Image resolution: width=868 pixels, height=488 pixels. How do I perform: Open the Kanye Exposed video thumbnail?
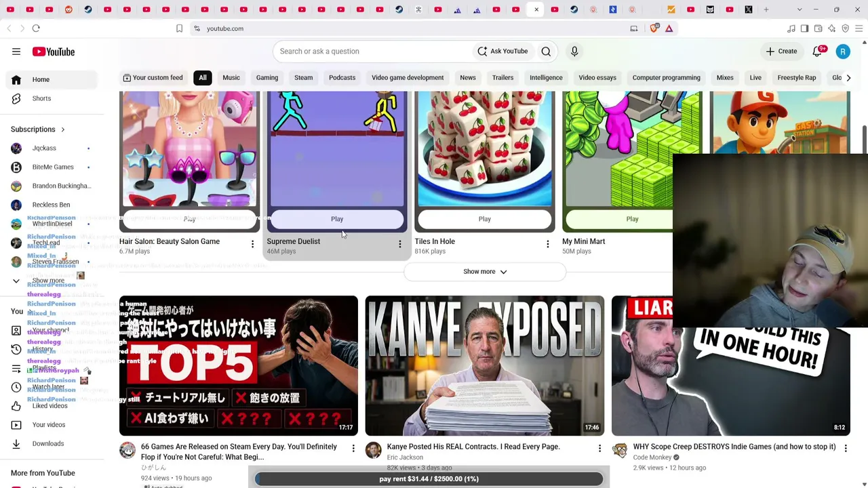pos(485,365)
